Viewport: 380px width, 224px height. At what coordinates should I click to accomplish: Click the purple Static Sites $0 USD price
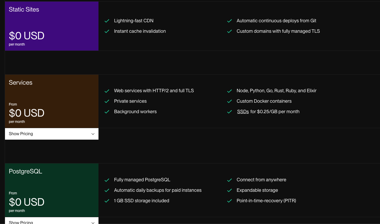[27, 36]
